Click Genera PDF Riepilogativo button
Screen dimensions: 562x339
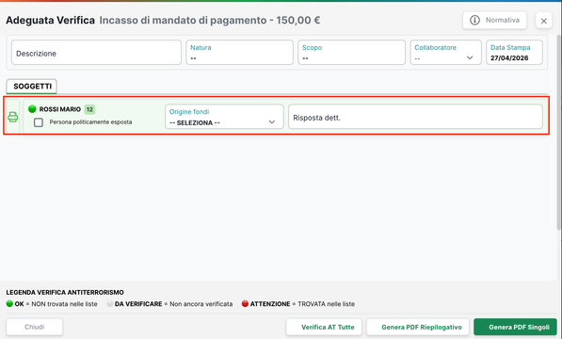point(418,327)
